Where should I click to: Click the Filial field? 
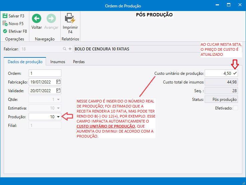[x=45, y=125]
